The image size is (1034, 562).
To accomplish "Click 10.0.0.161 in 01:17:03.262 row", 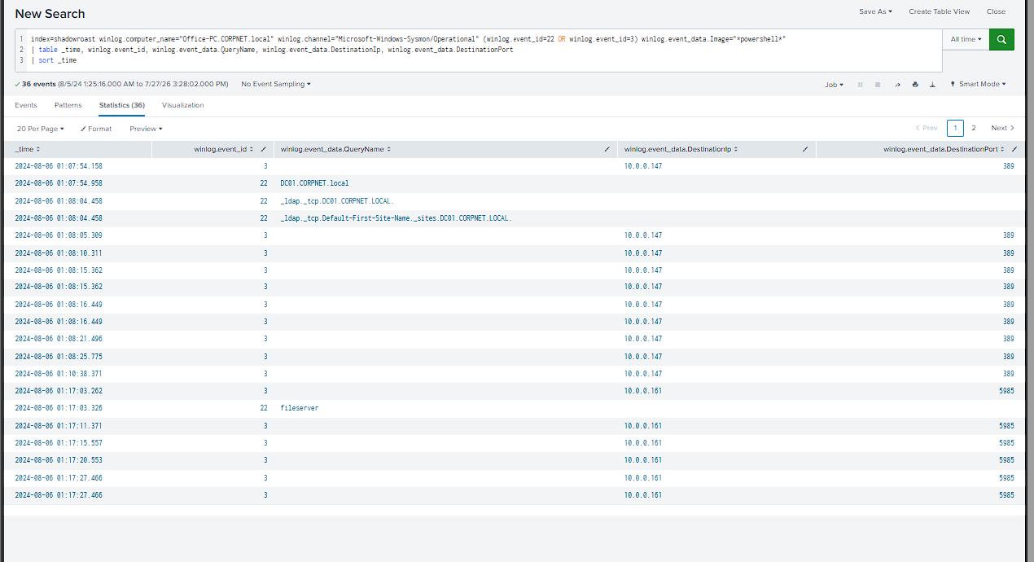I will click(643, 391).
